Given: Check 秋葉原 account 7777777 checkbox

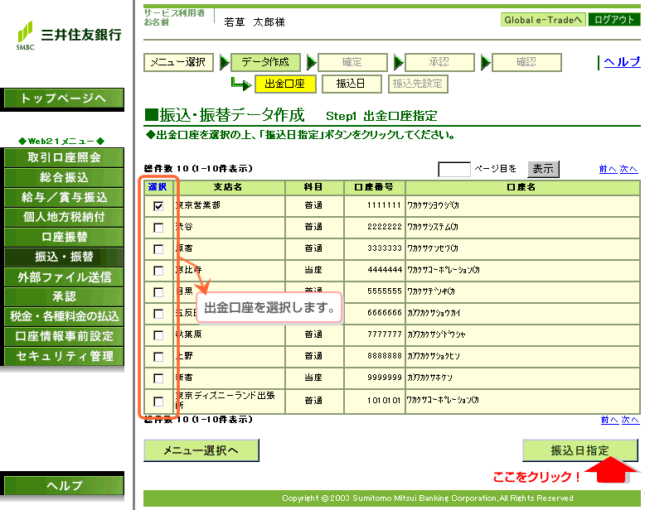Looking at the screenshot, I should tap(158, 335).
